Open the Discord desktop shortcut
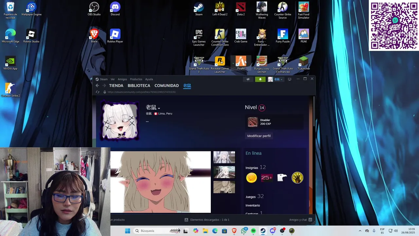This screenshot has width=419, height=236. pyautogui.click(x=115, y=9)
